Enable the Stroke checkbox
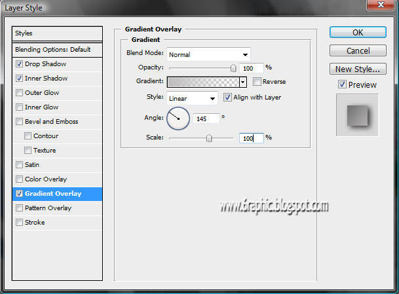The width and height of the screenshot is (399, 294). click(x=20, y=222)
